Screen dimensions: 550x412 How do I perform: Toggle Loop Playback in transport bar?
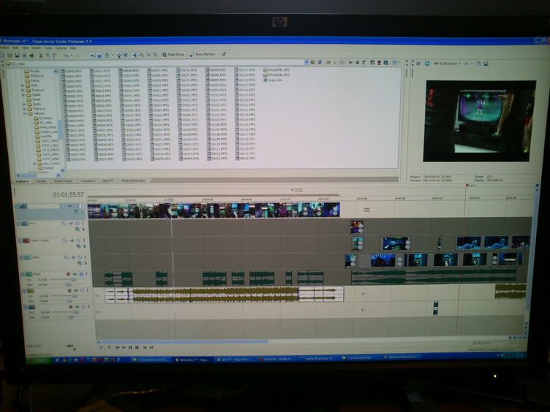[x=110, y=348]
